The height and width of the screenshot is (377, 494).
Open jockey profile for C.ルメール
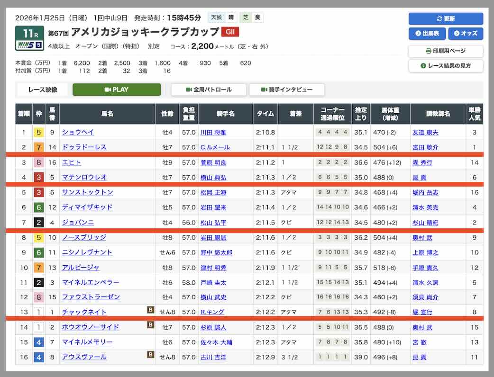[215, 147]
